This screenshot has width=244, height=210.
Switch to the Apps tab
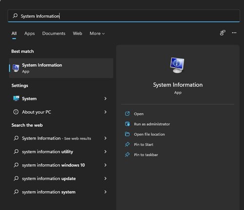pos(29,34)
